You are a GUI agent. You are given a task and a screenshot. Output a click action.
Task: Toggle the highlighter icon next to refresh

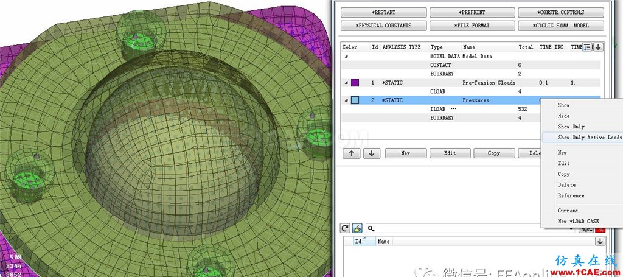[357, 228]
